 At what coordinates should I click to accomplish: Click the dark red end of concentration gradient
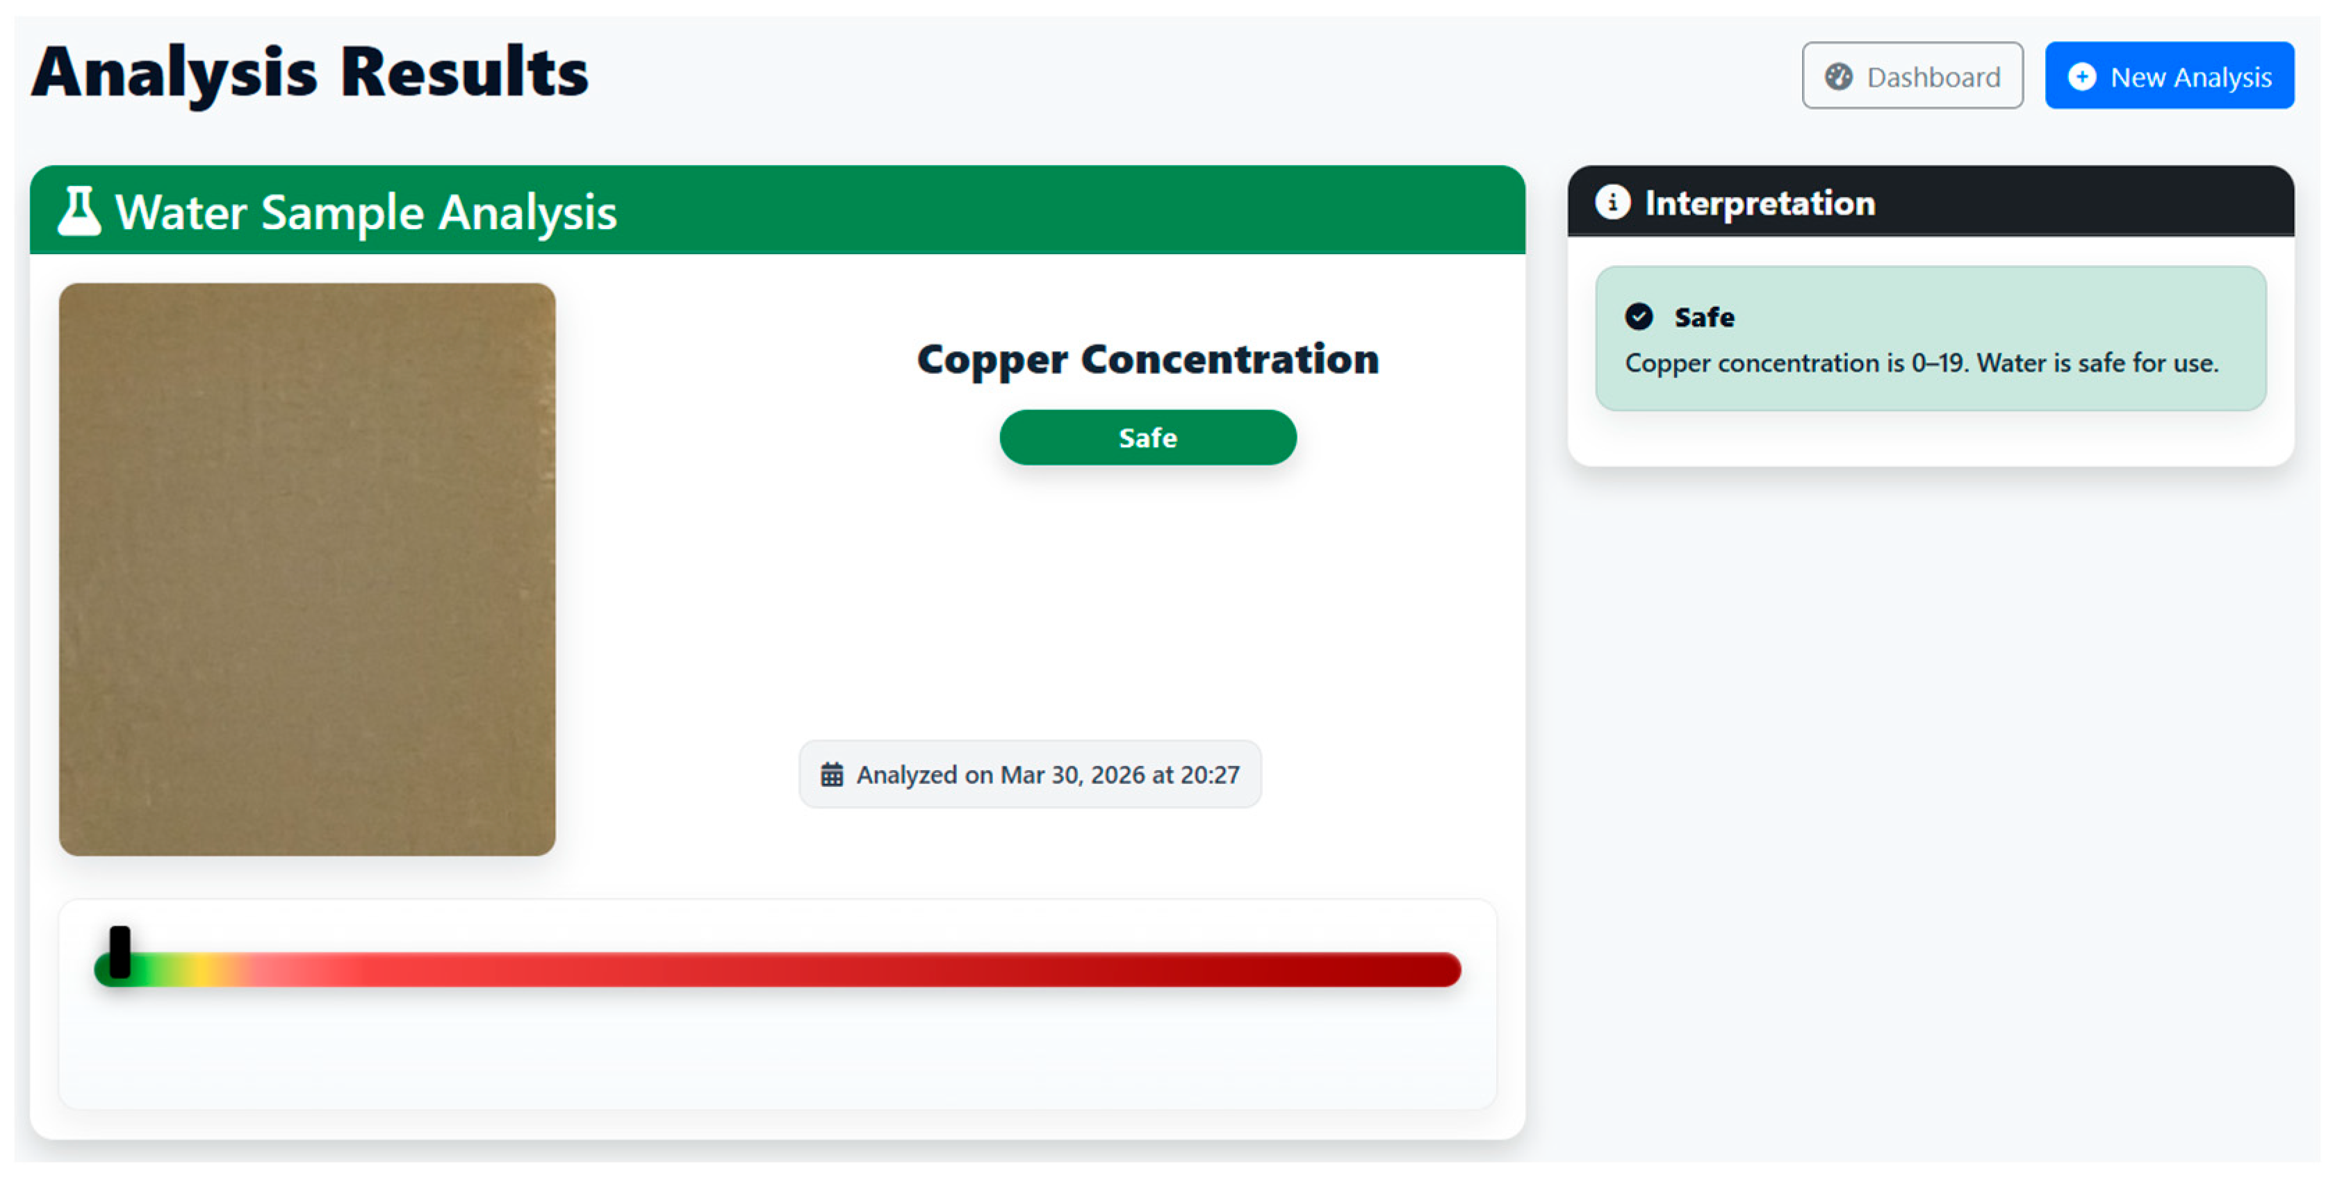point(1423,969)
